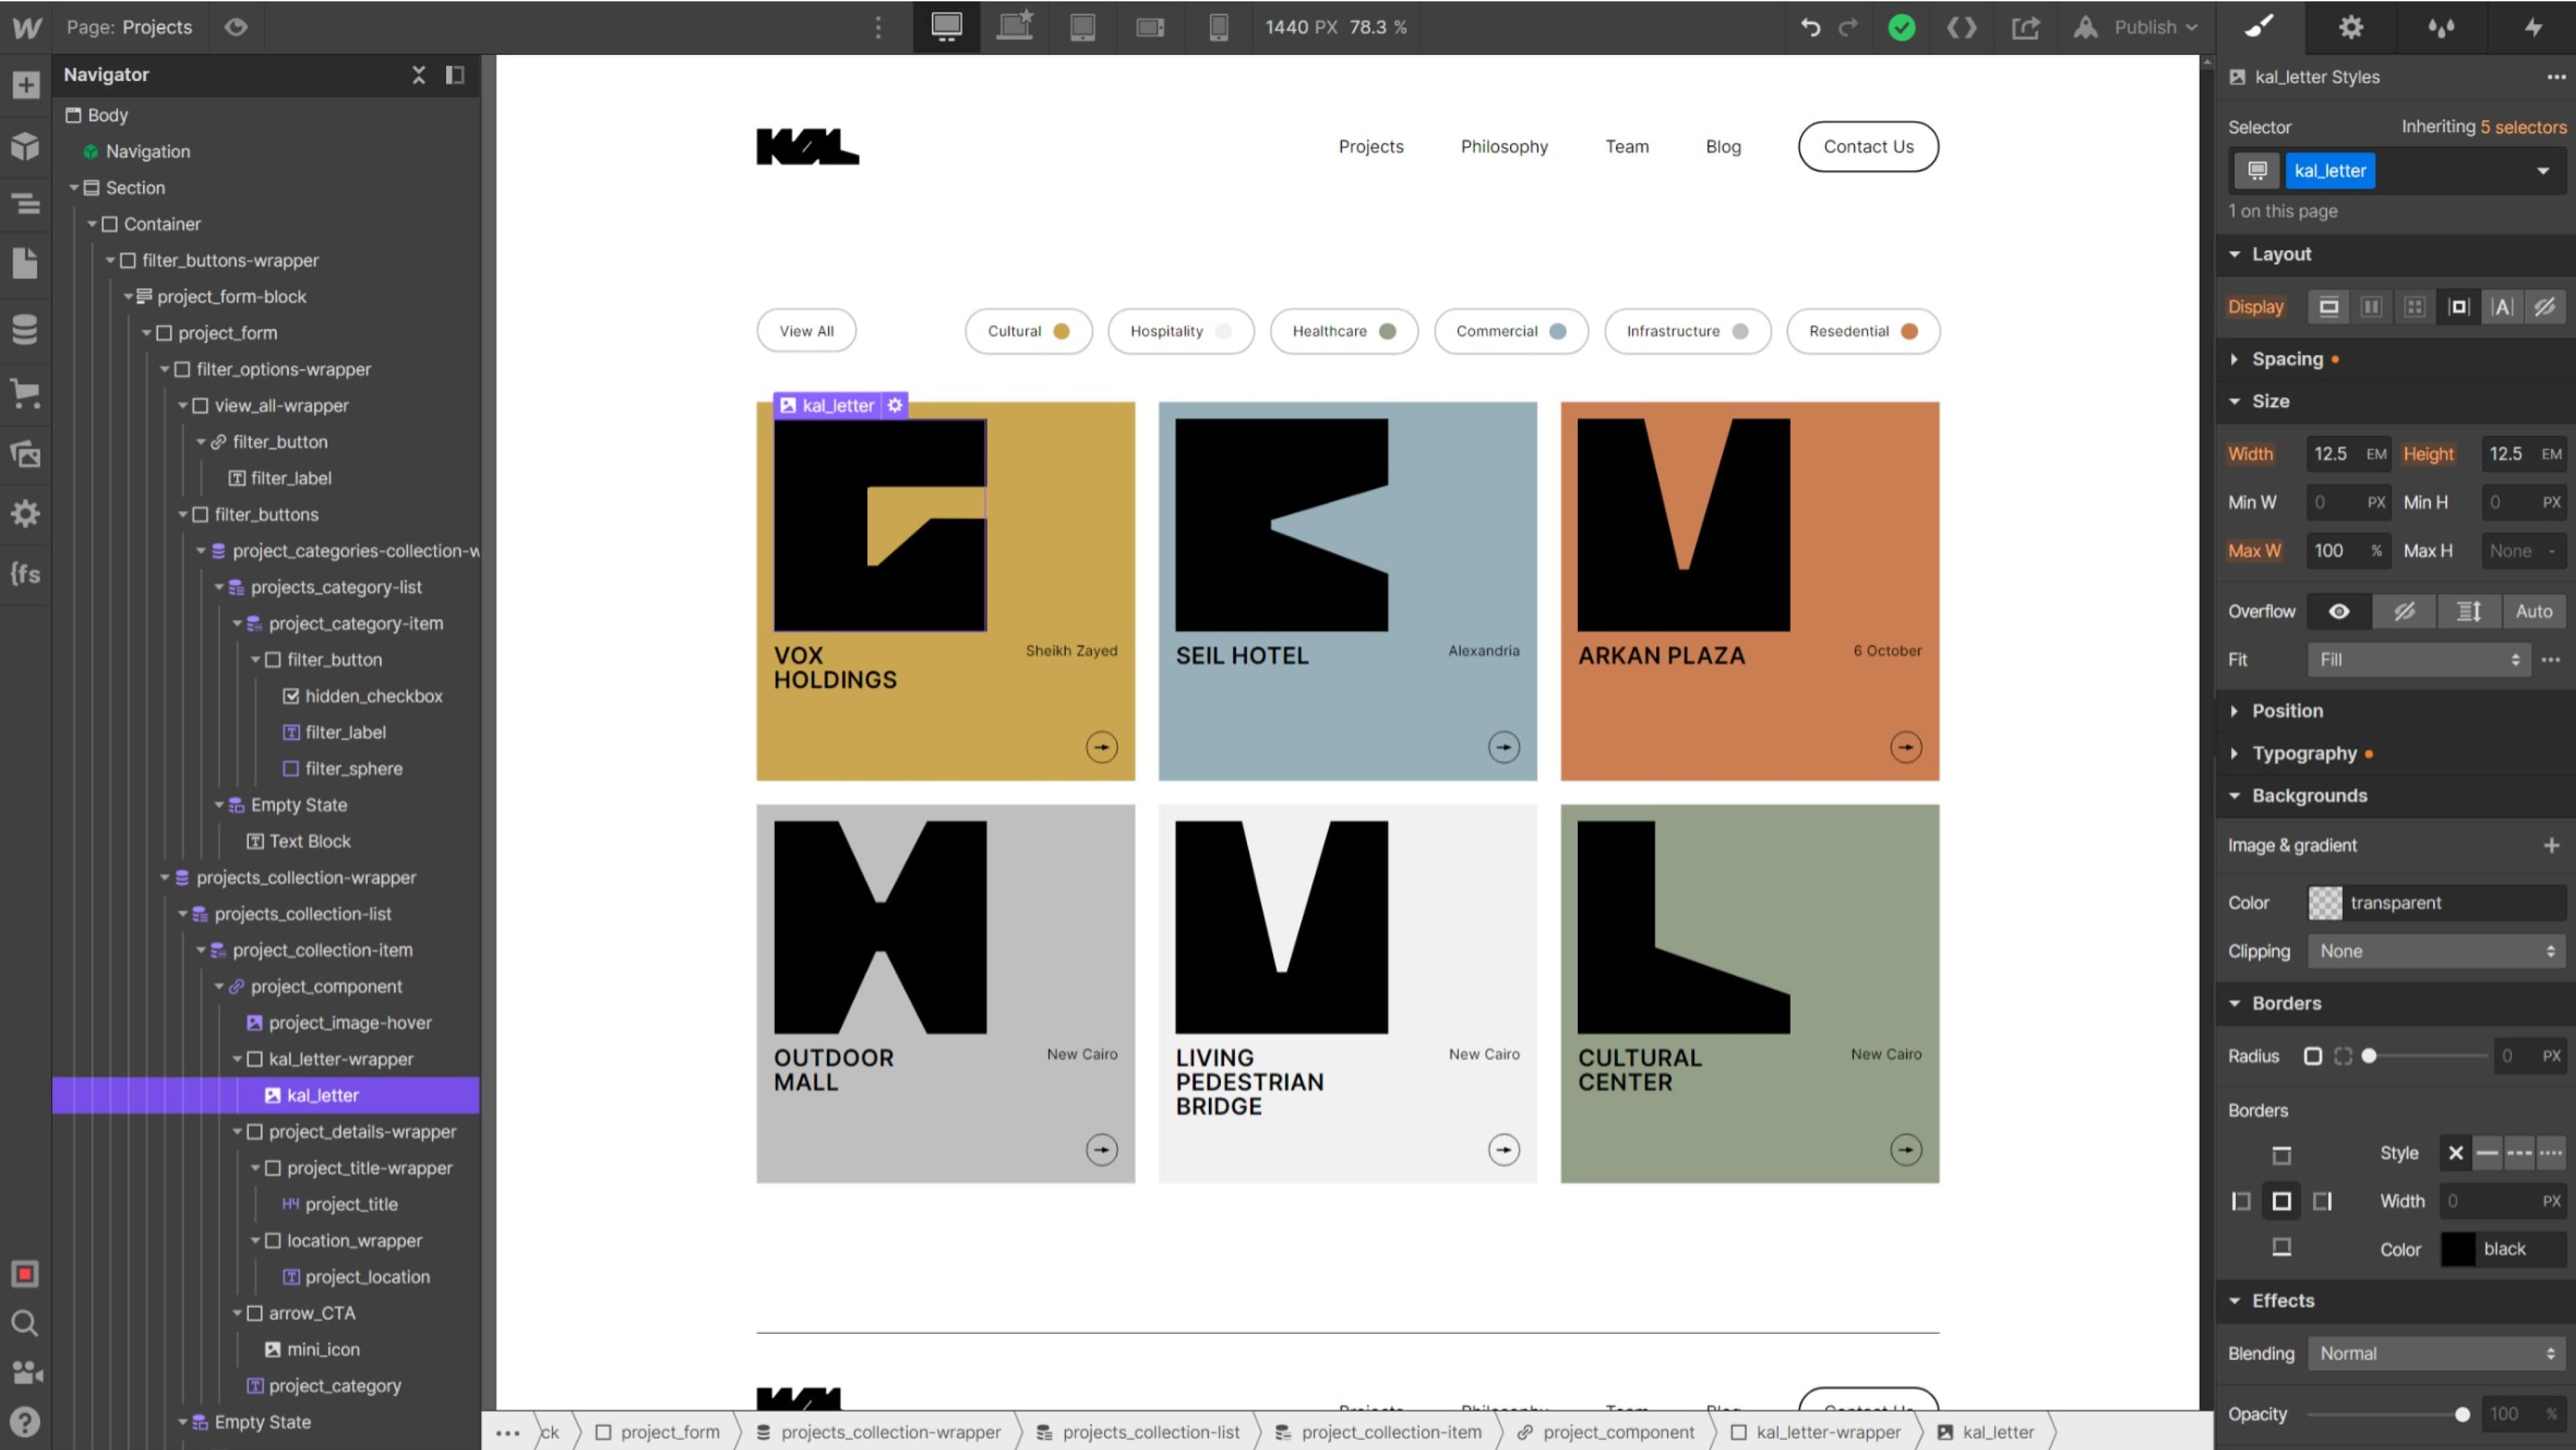Expand the Typography section
Screen dimensions: 2576x1450
pyautogui.click(x=2304, y=753)
